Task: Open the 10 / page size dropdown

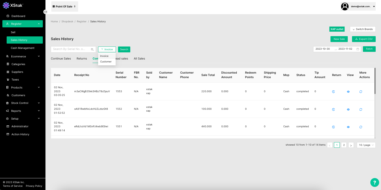Action: pos(366,145)
